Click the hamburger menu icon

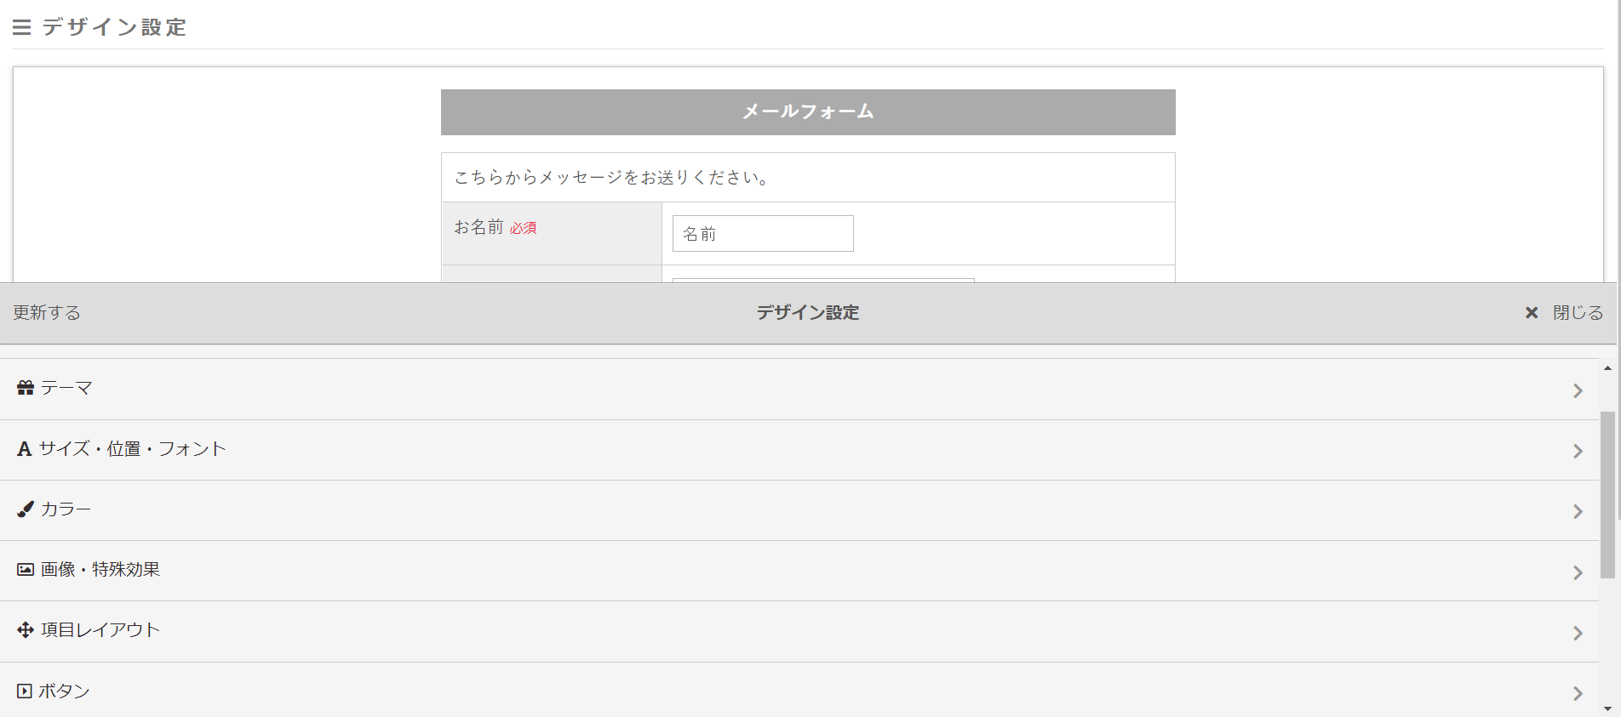pos(22,28)
